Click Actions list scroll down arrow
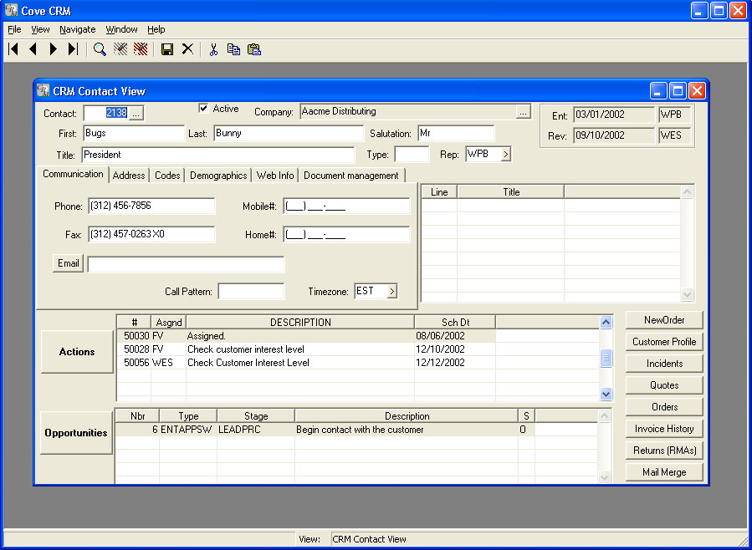 (606, 395)
